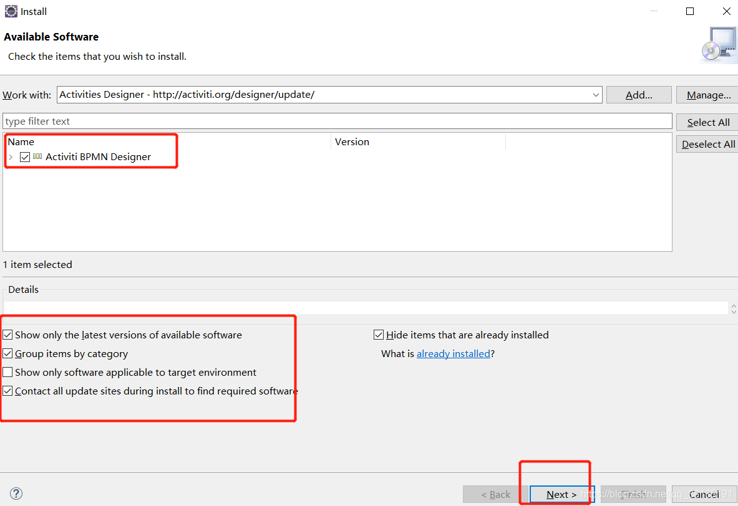Toggle Show only the latest versions checkbox

(x=7, y=335)
